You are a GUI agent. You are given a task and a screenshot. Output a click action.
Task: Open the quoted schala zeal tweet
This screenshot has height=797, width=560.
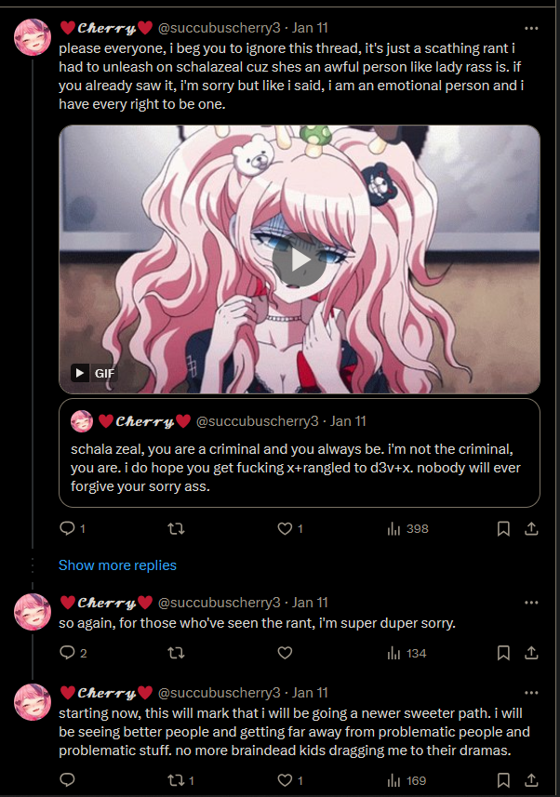(300, 453)
